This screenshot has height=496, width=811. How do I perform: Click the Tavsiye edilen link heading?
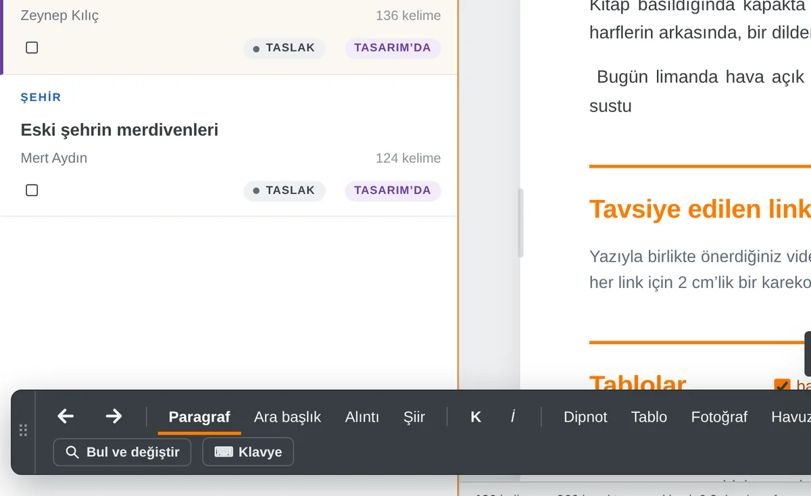click(700, 209)
